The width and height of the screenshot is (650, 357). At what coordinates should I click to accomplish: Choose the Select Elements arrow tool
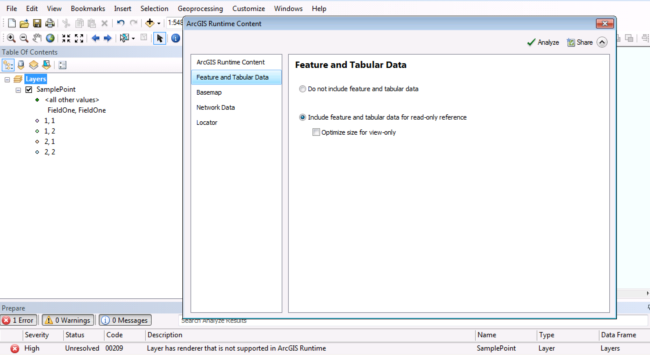click(160, 38)
